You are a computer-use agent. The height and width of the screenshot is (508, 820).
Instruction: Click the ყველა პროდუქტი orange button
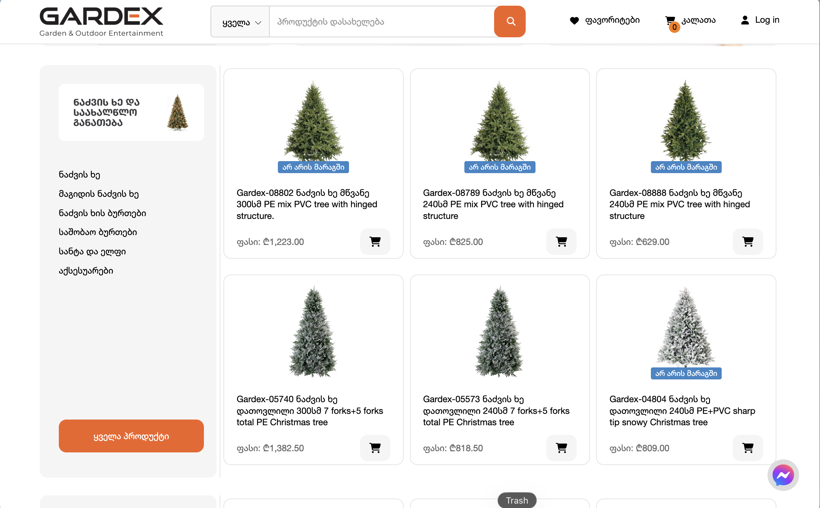[131, 436]
